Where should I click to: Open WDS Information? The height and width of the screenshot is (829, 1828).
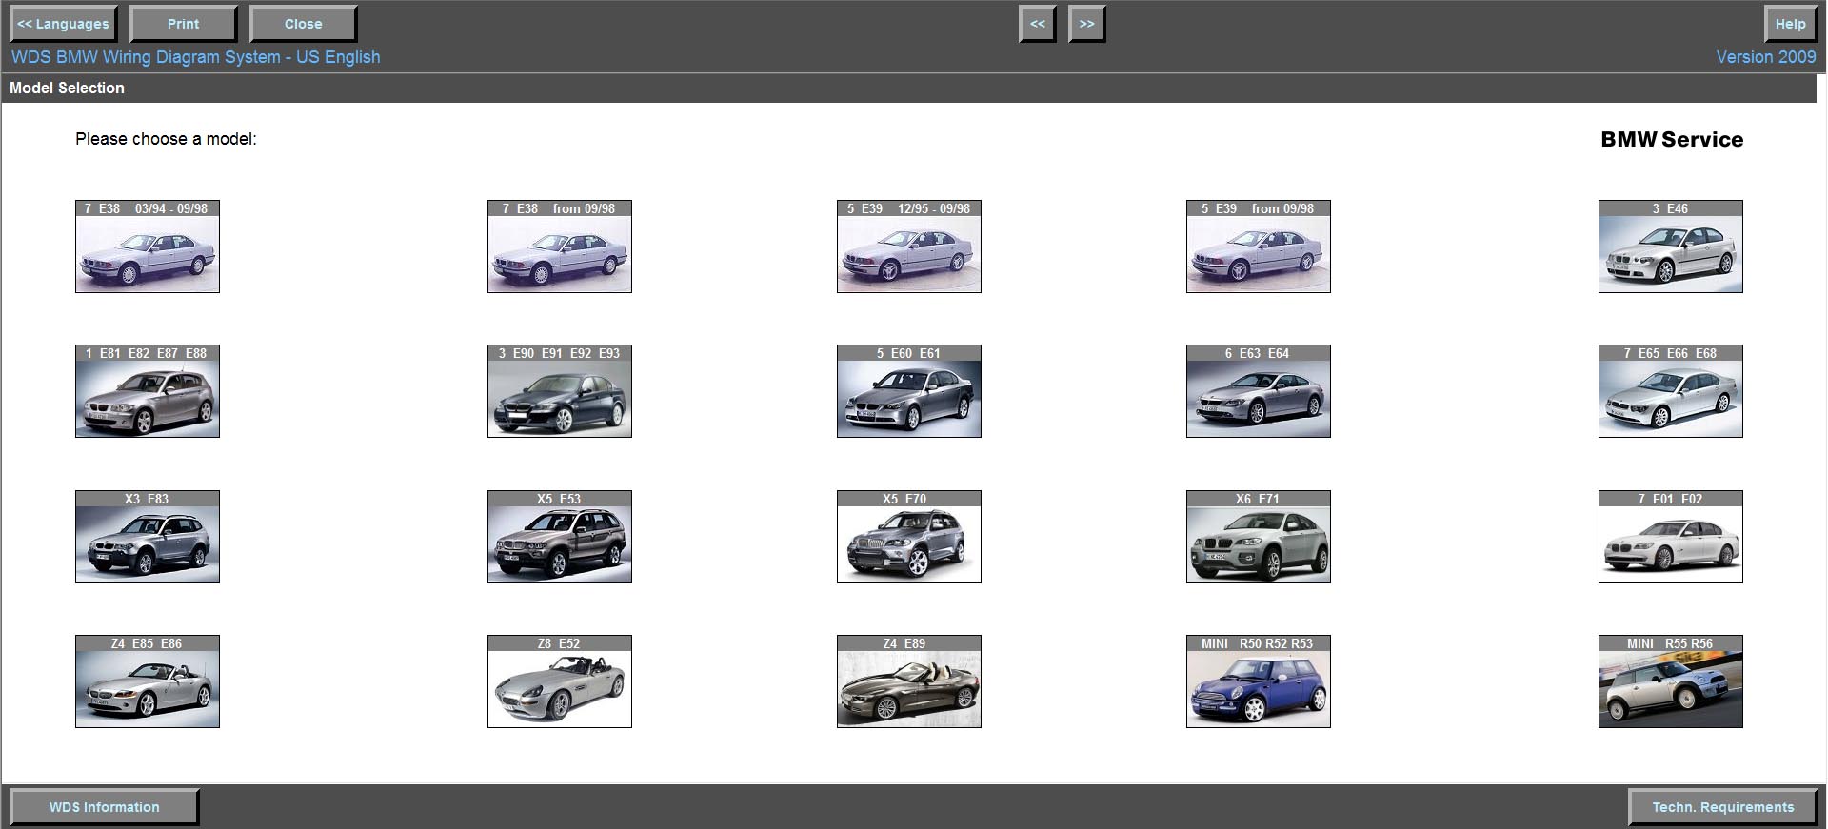tap(105, 807)
